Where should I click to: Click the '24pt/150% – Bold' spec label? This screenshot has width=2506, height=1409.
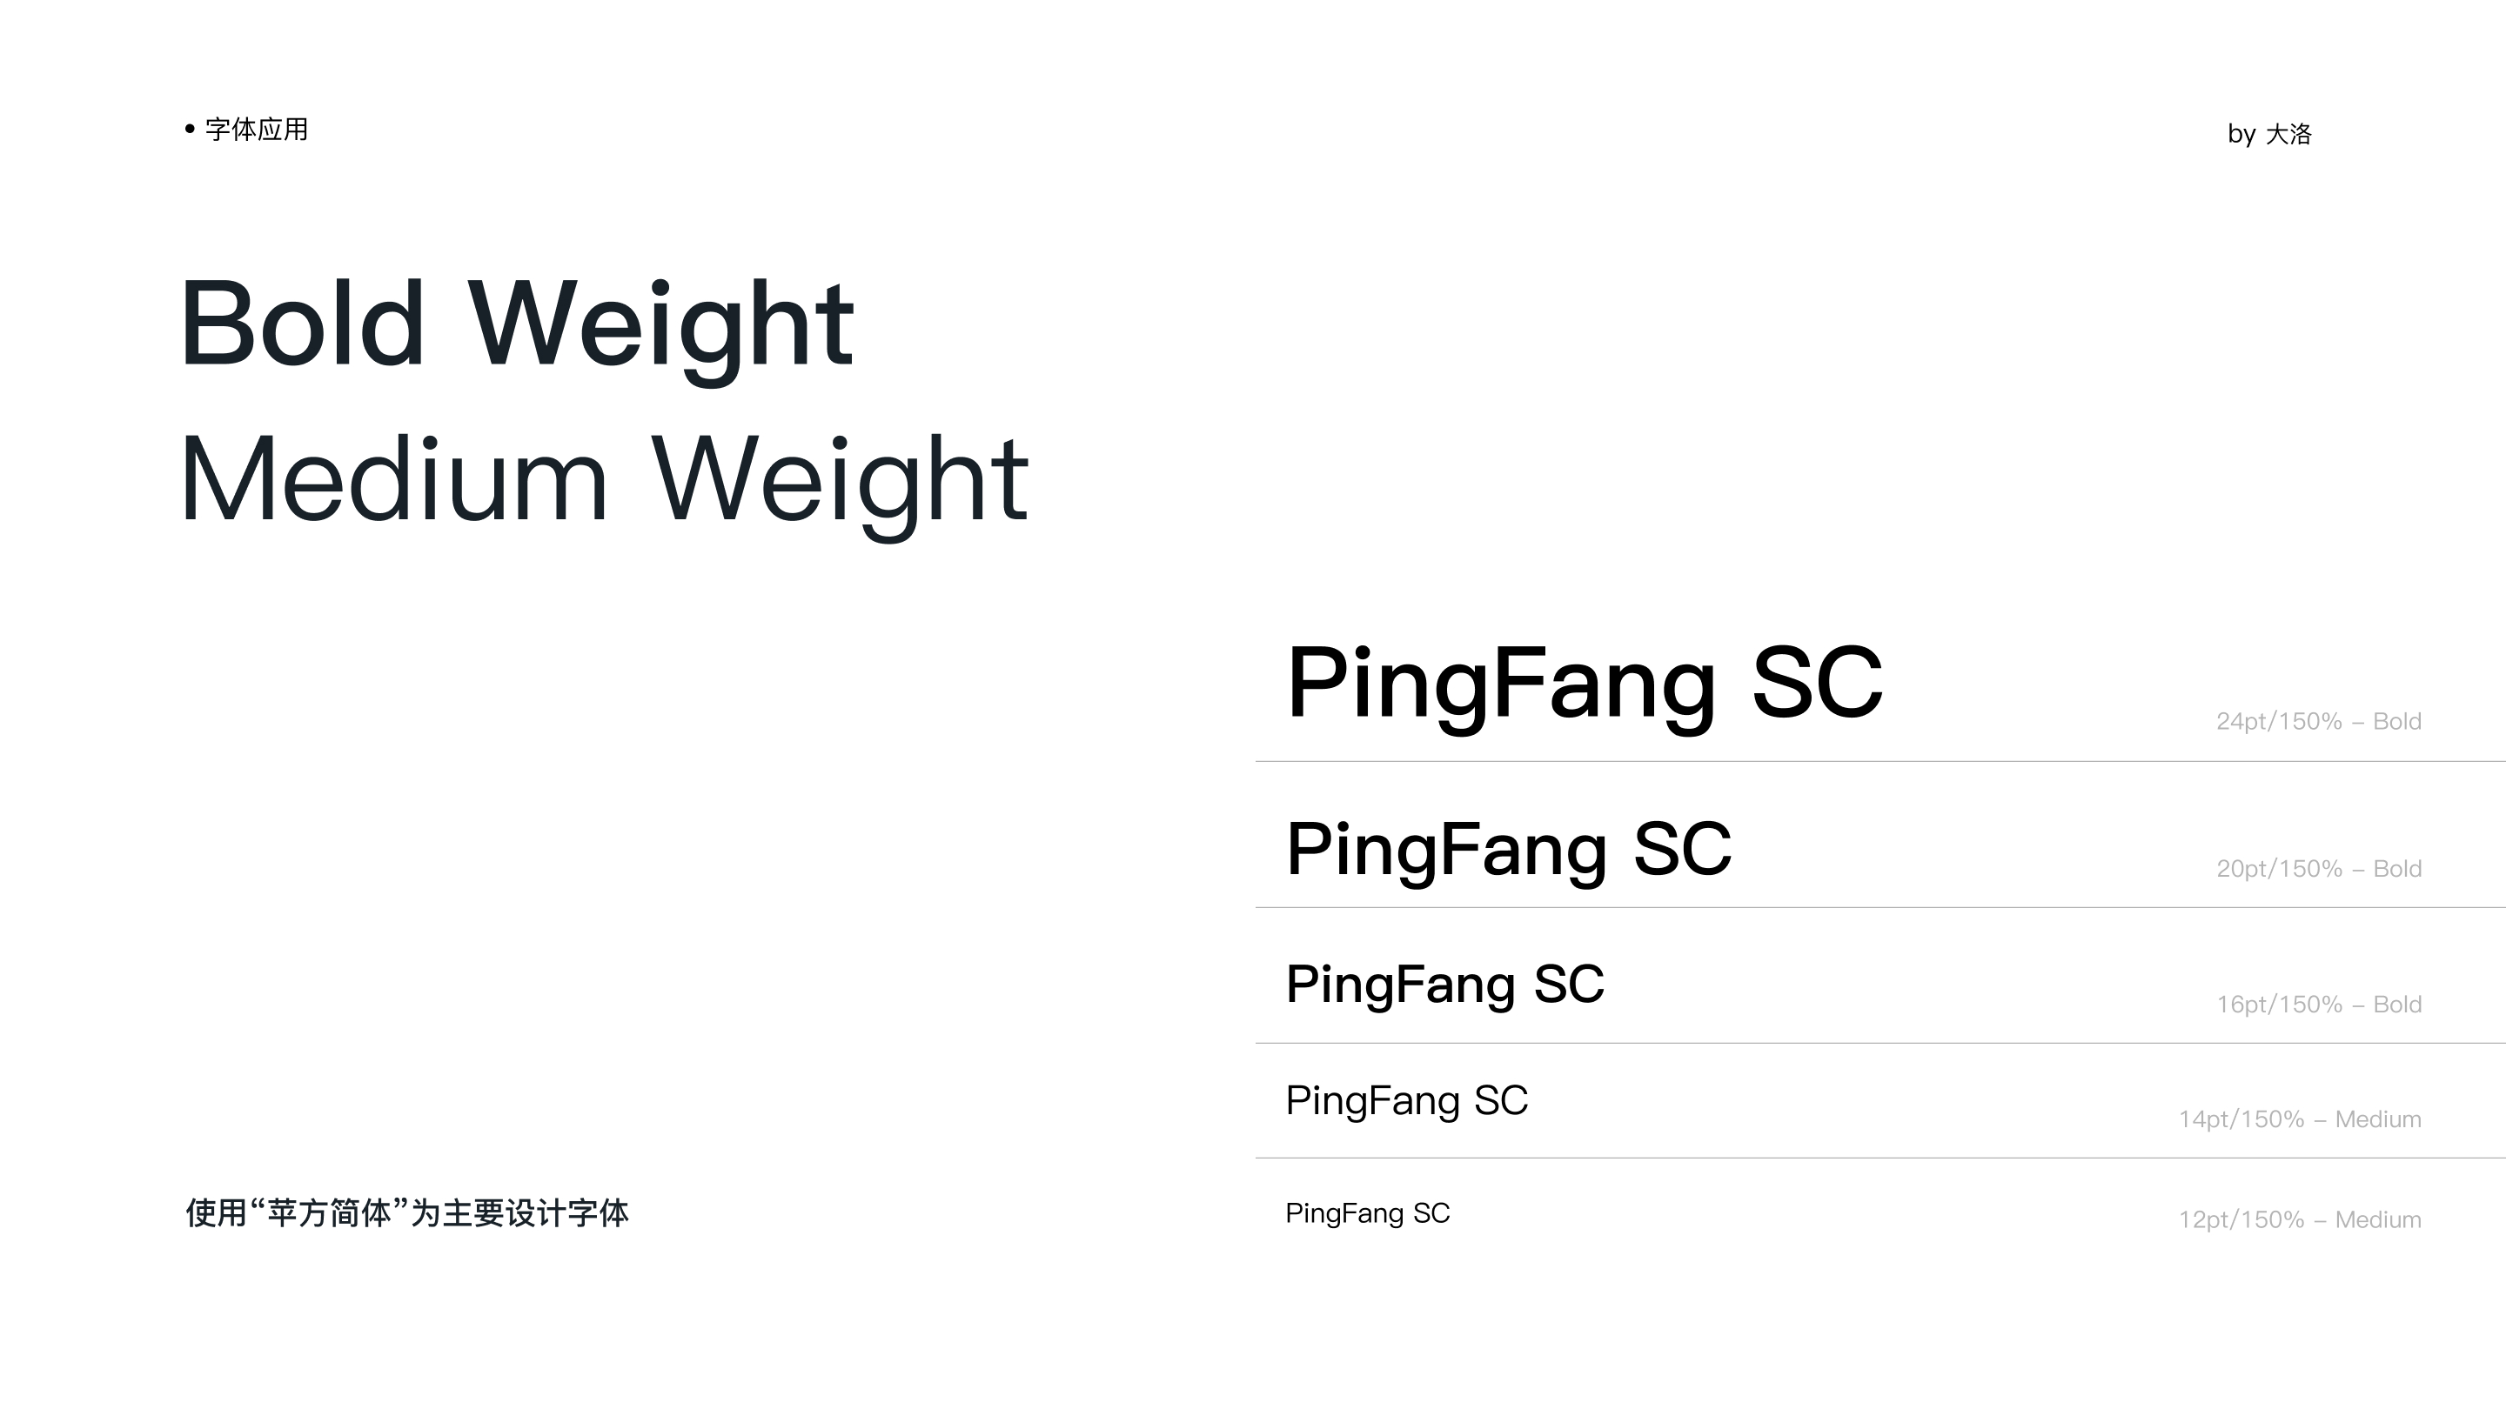point(2318,722)
